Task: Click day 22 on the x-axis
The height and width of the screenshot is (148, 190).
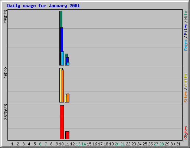Action: pos(128,144)
